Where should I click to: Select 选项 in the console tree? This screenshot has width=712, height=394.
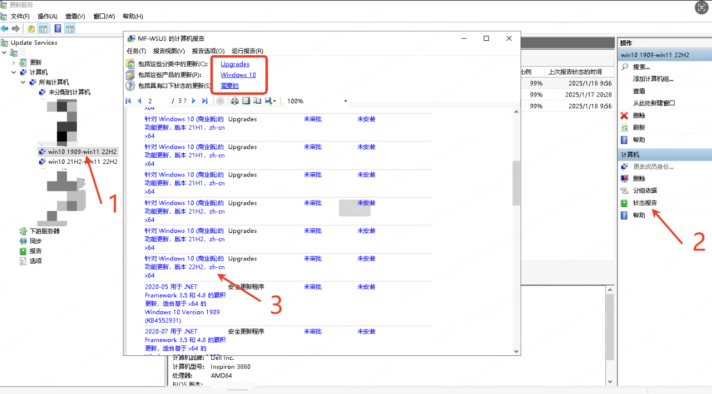point(36,261)
